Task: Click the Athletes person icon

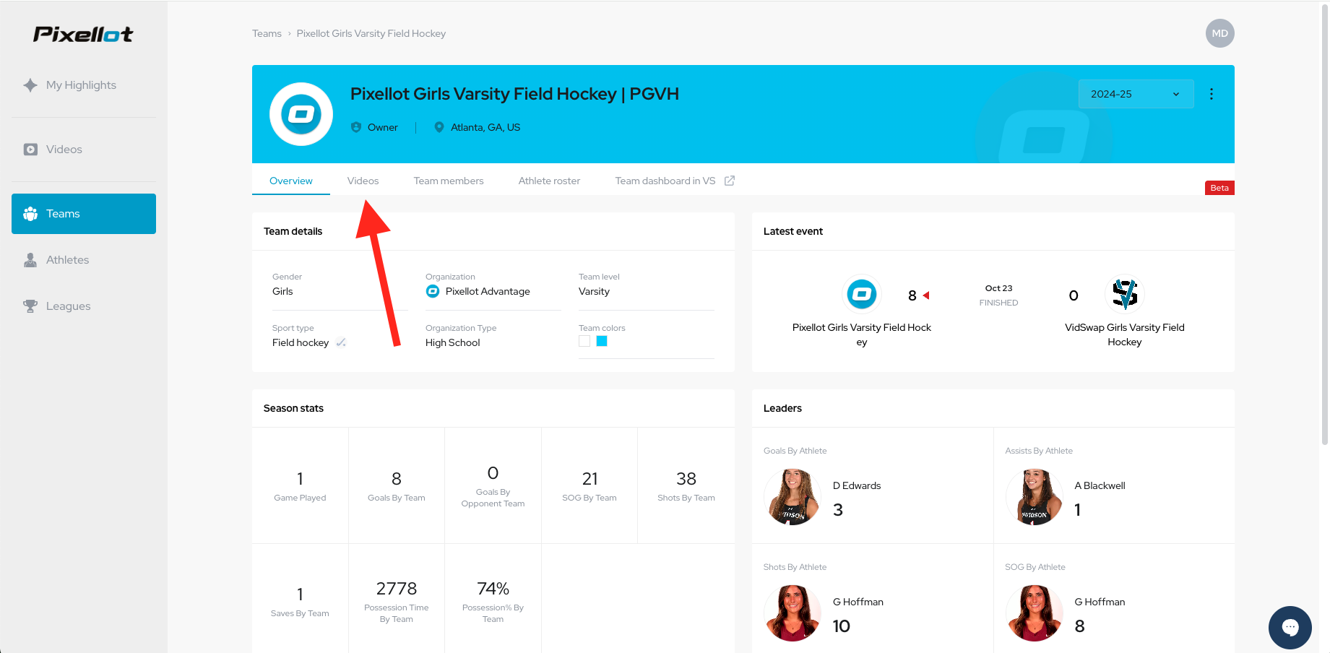Action: point(30,260)
